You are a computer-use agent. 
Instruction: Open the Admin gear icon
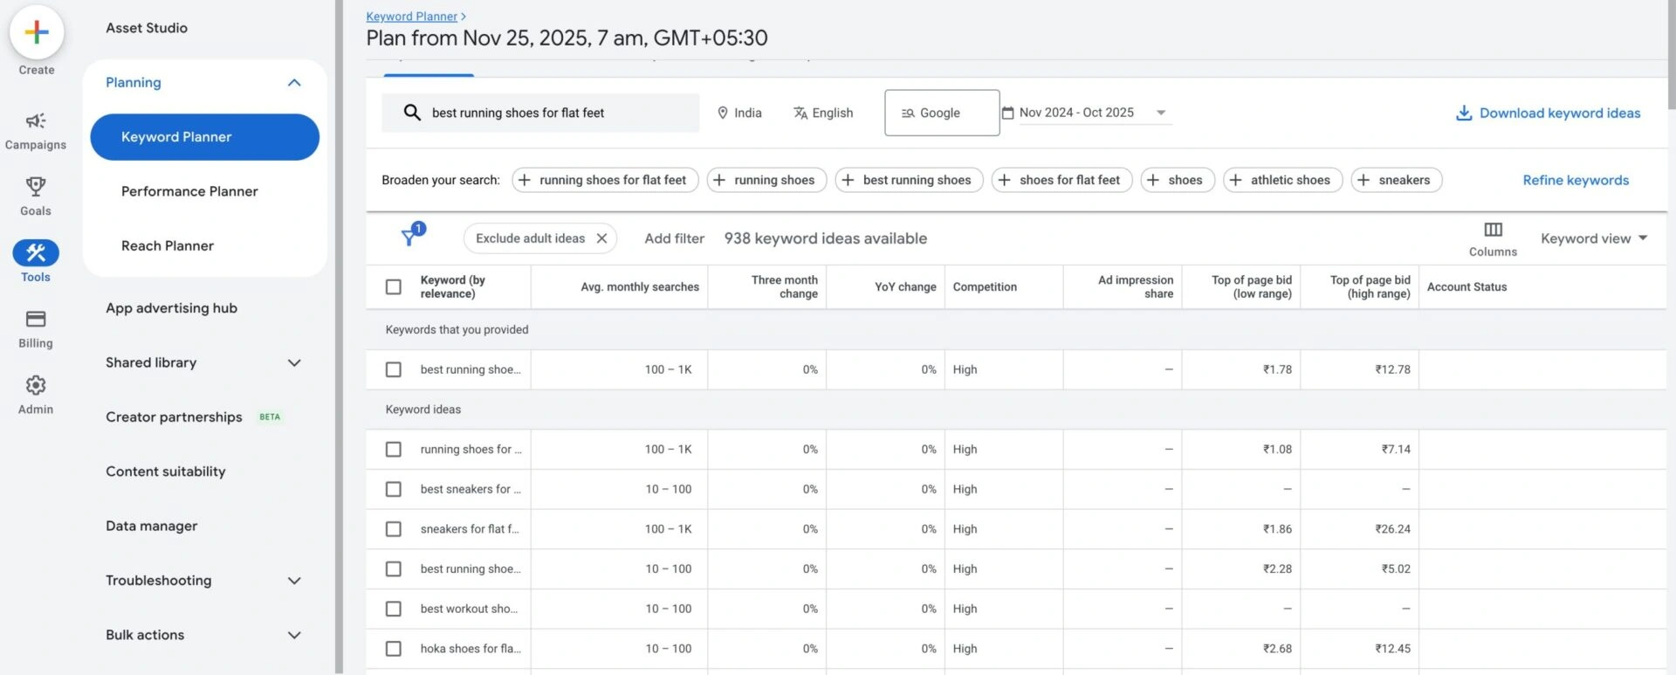(x=36, y=386)
